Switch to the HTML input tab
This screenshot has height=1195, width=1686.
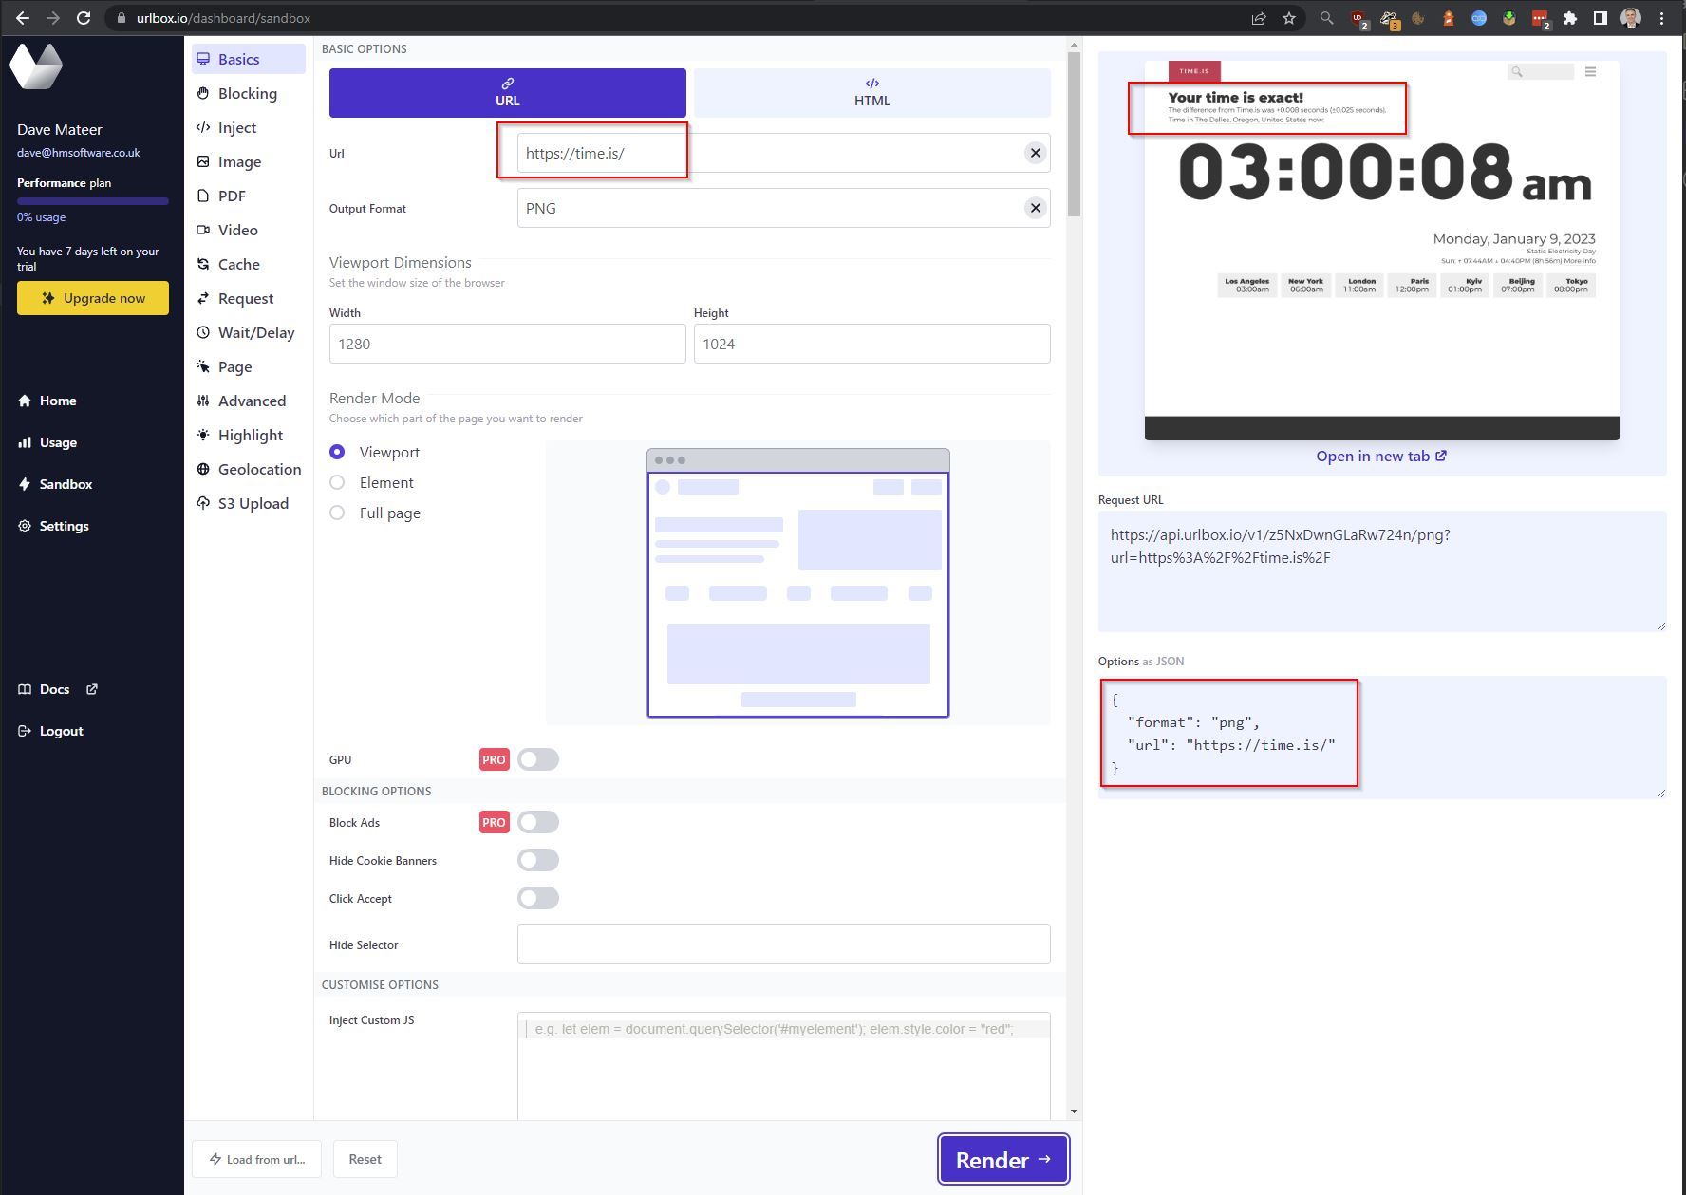871,92
